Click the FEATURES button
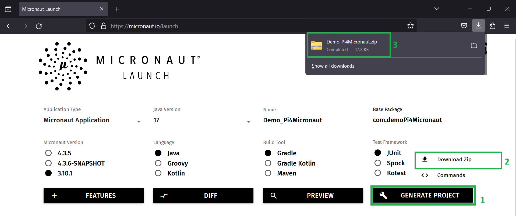 click(94, 196)
